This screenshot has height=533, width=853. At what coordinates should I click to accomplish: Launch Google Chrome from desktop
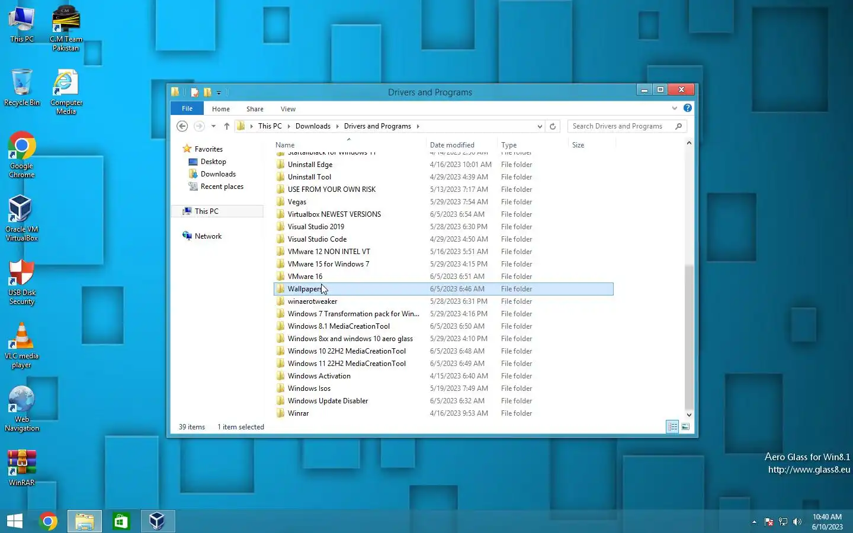[x=22, y=155]
